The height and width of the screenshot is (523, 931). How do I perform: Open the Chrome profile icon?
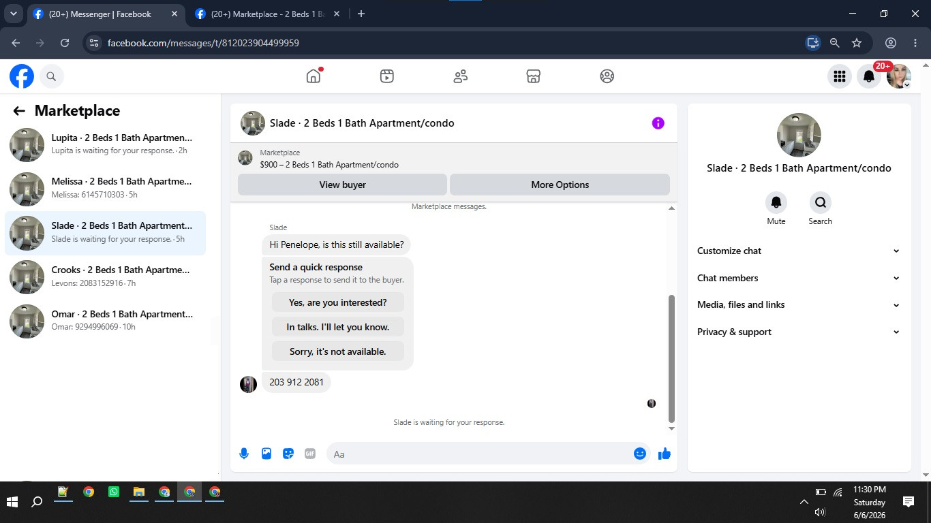[x=891, y=43]
